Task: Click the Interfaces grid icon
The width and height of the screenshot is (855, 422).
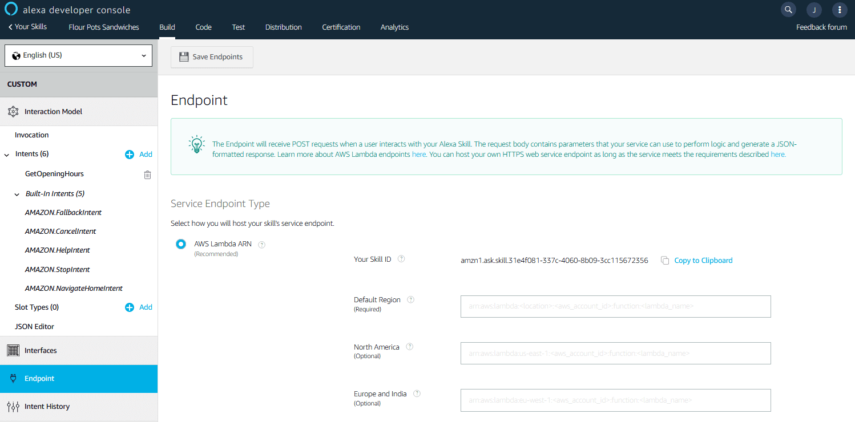Action: (x=13, y=351)
